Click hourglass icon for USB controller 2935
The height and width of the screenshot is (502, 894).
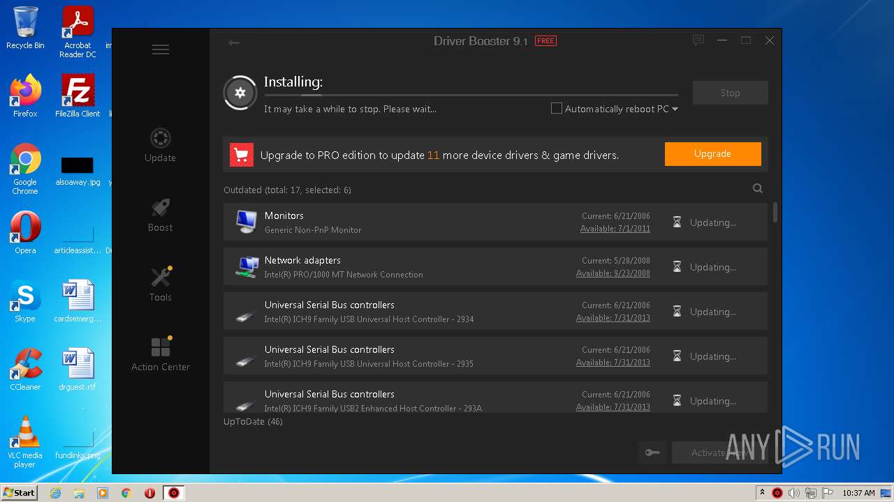point(677,356)
